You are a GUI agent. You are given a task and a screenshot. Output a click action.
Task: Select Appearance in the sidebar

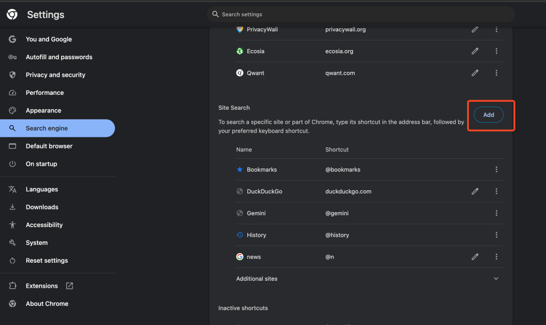coord(43,111)
